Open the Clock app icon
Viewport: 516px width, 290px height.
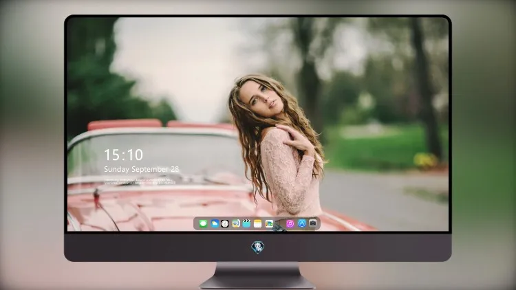[225, 224]
